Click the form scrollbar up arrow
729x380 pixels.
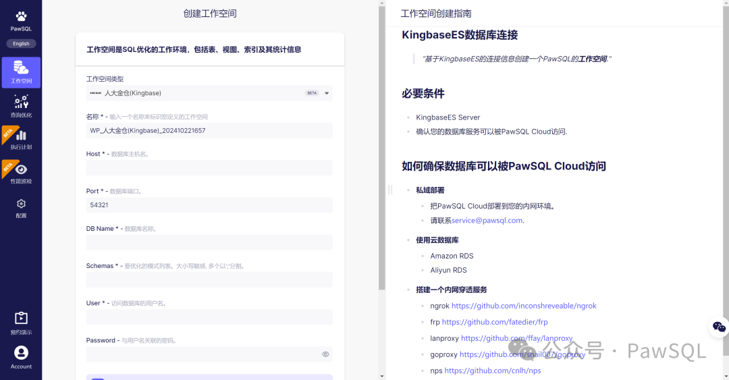(x=382, y=3)
